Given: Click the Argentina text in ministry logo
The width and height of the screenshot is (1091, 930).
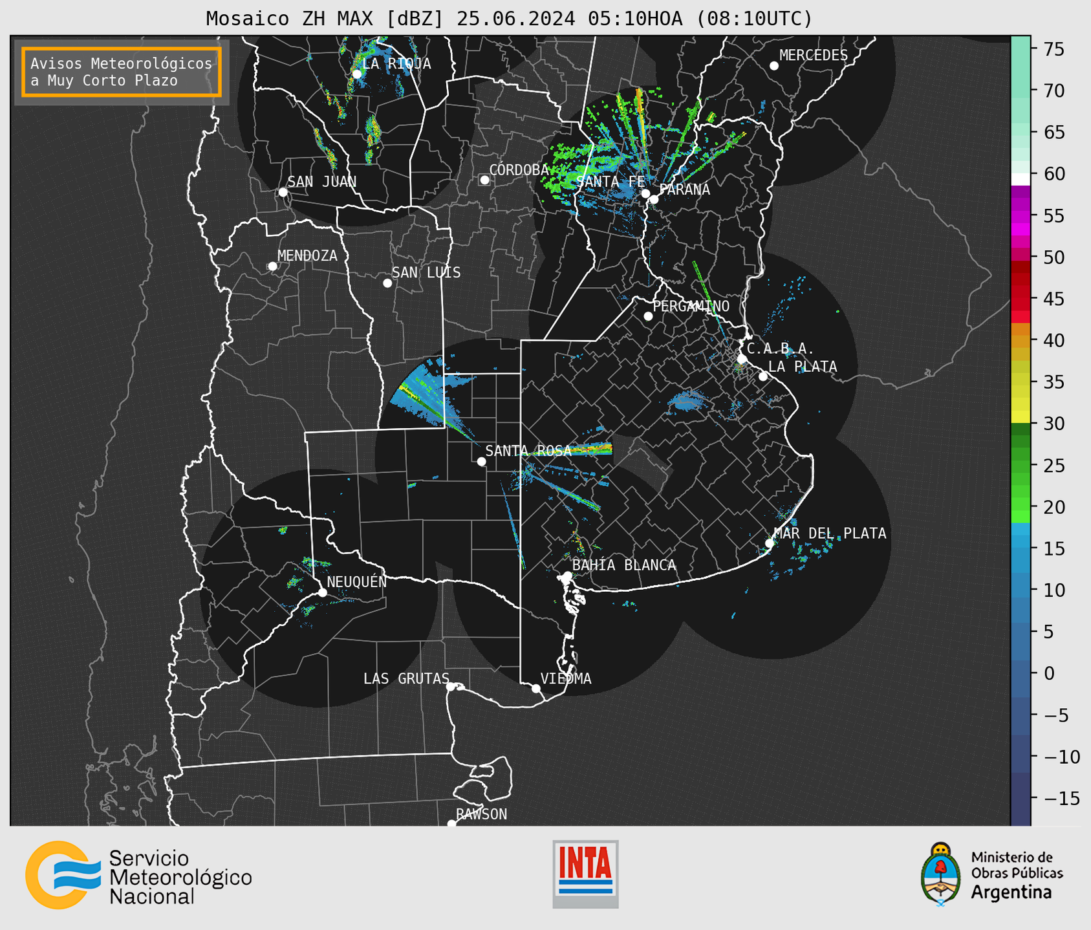Looking at the screenshot, I should point(1011,892).
